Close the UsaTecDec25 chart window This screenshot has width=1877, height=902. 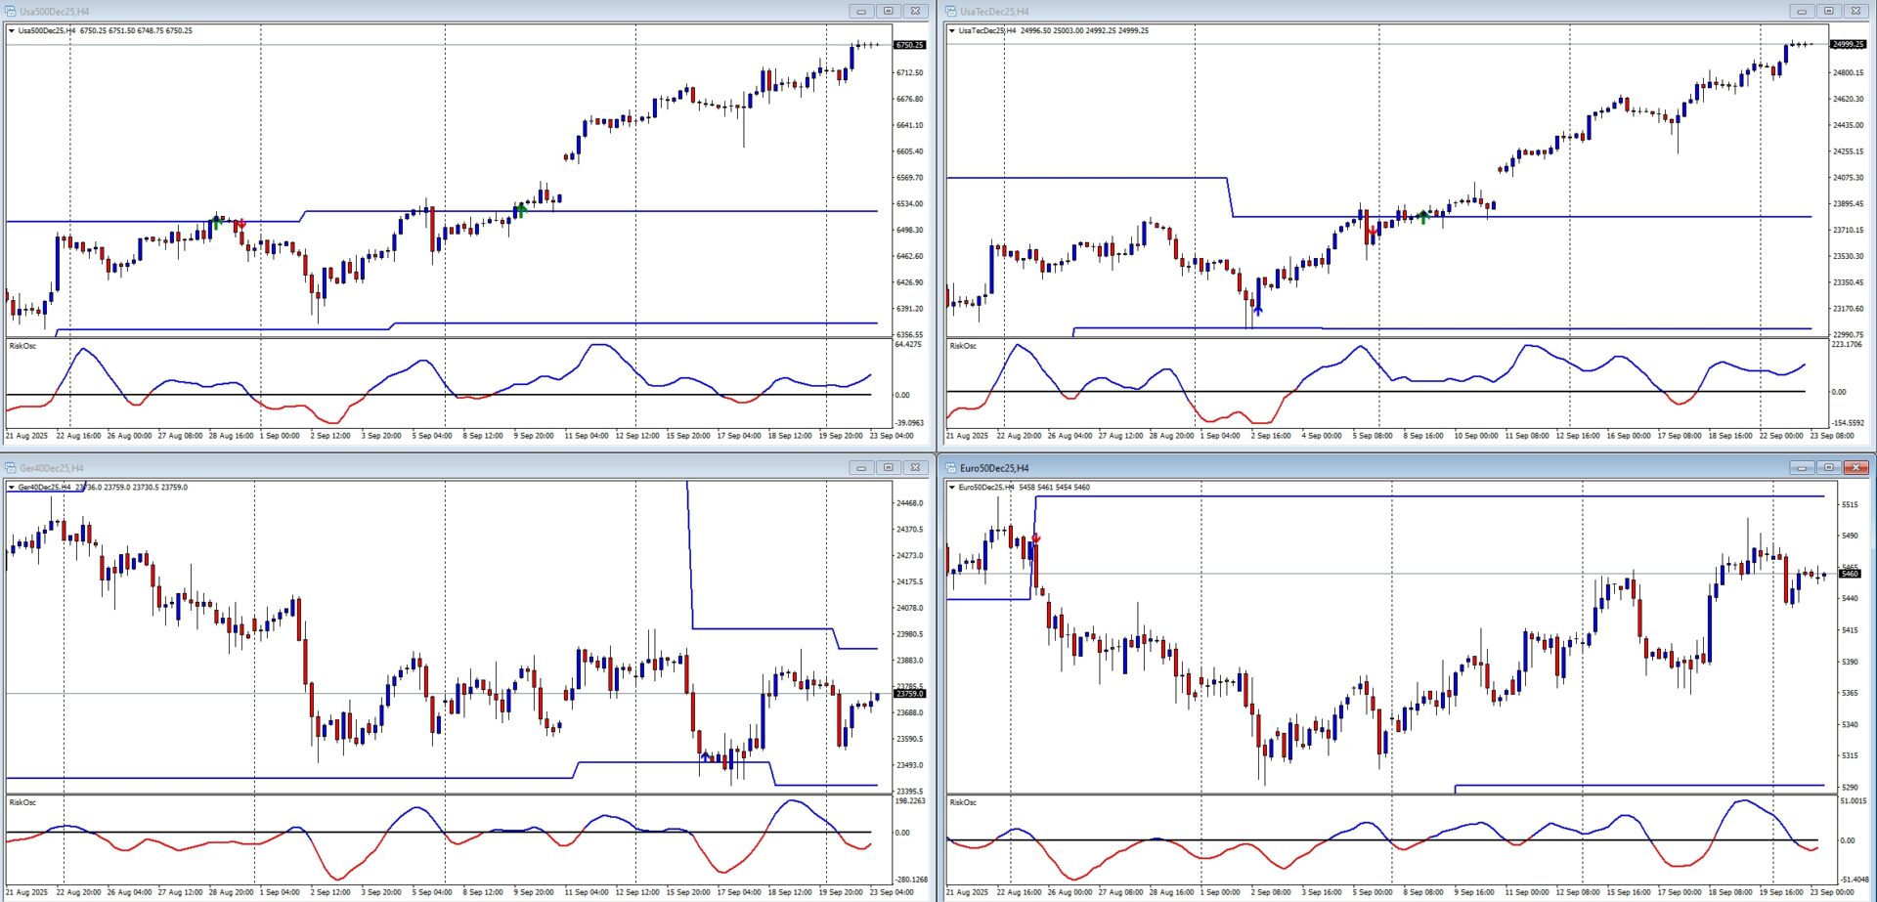tap(1855, 12)
